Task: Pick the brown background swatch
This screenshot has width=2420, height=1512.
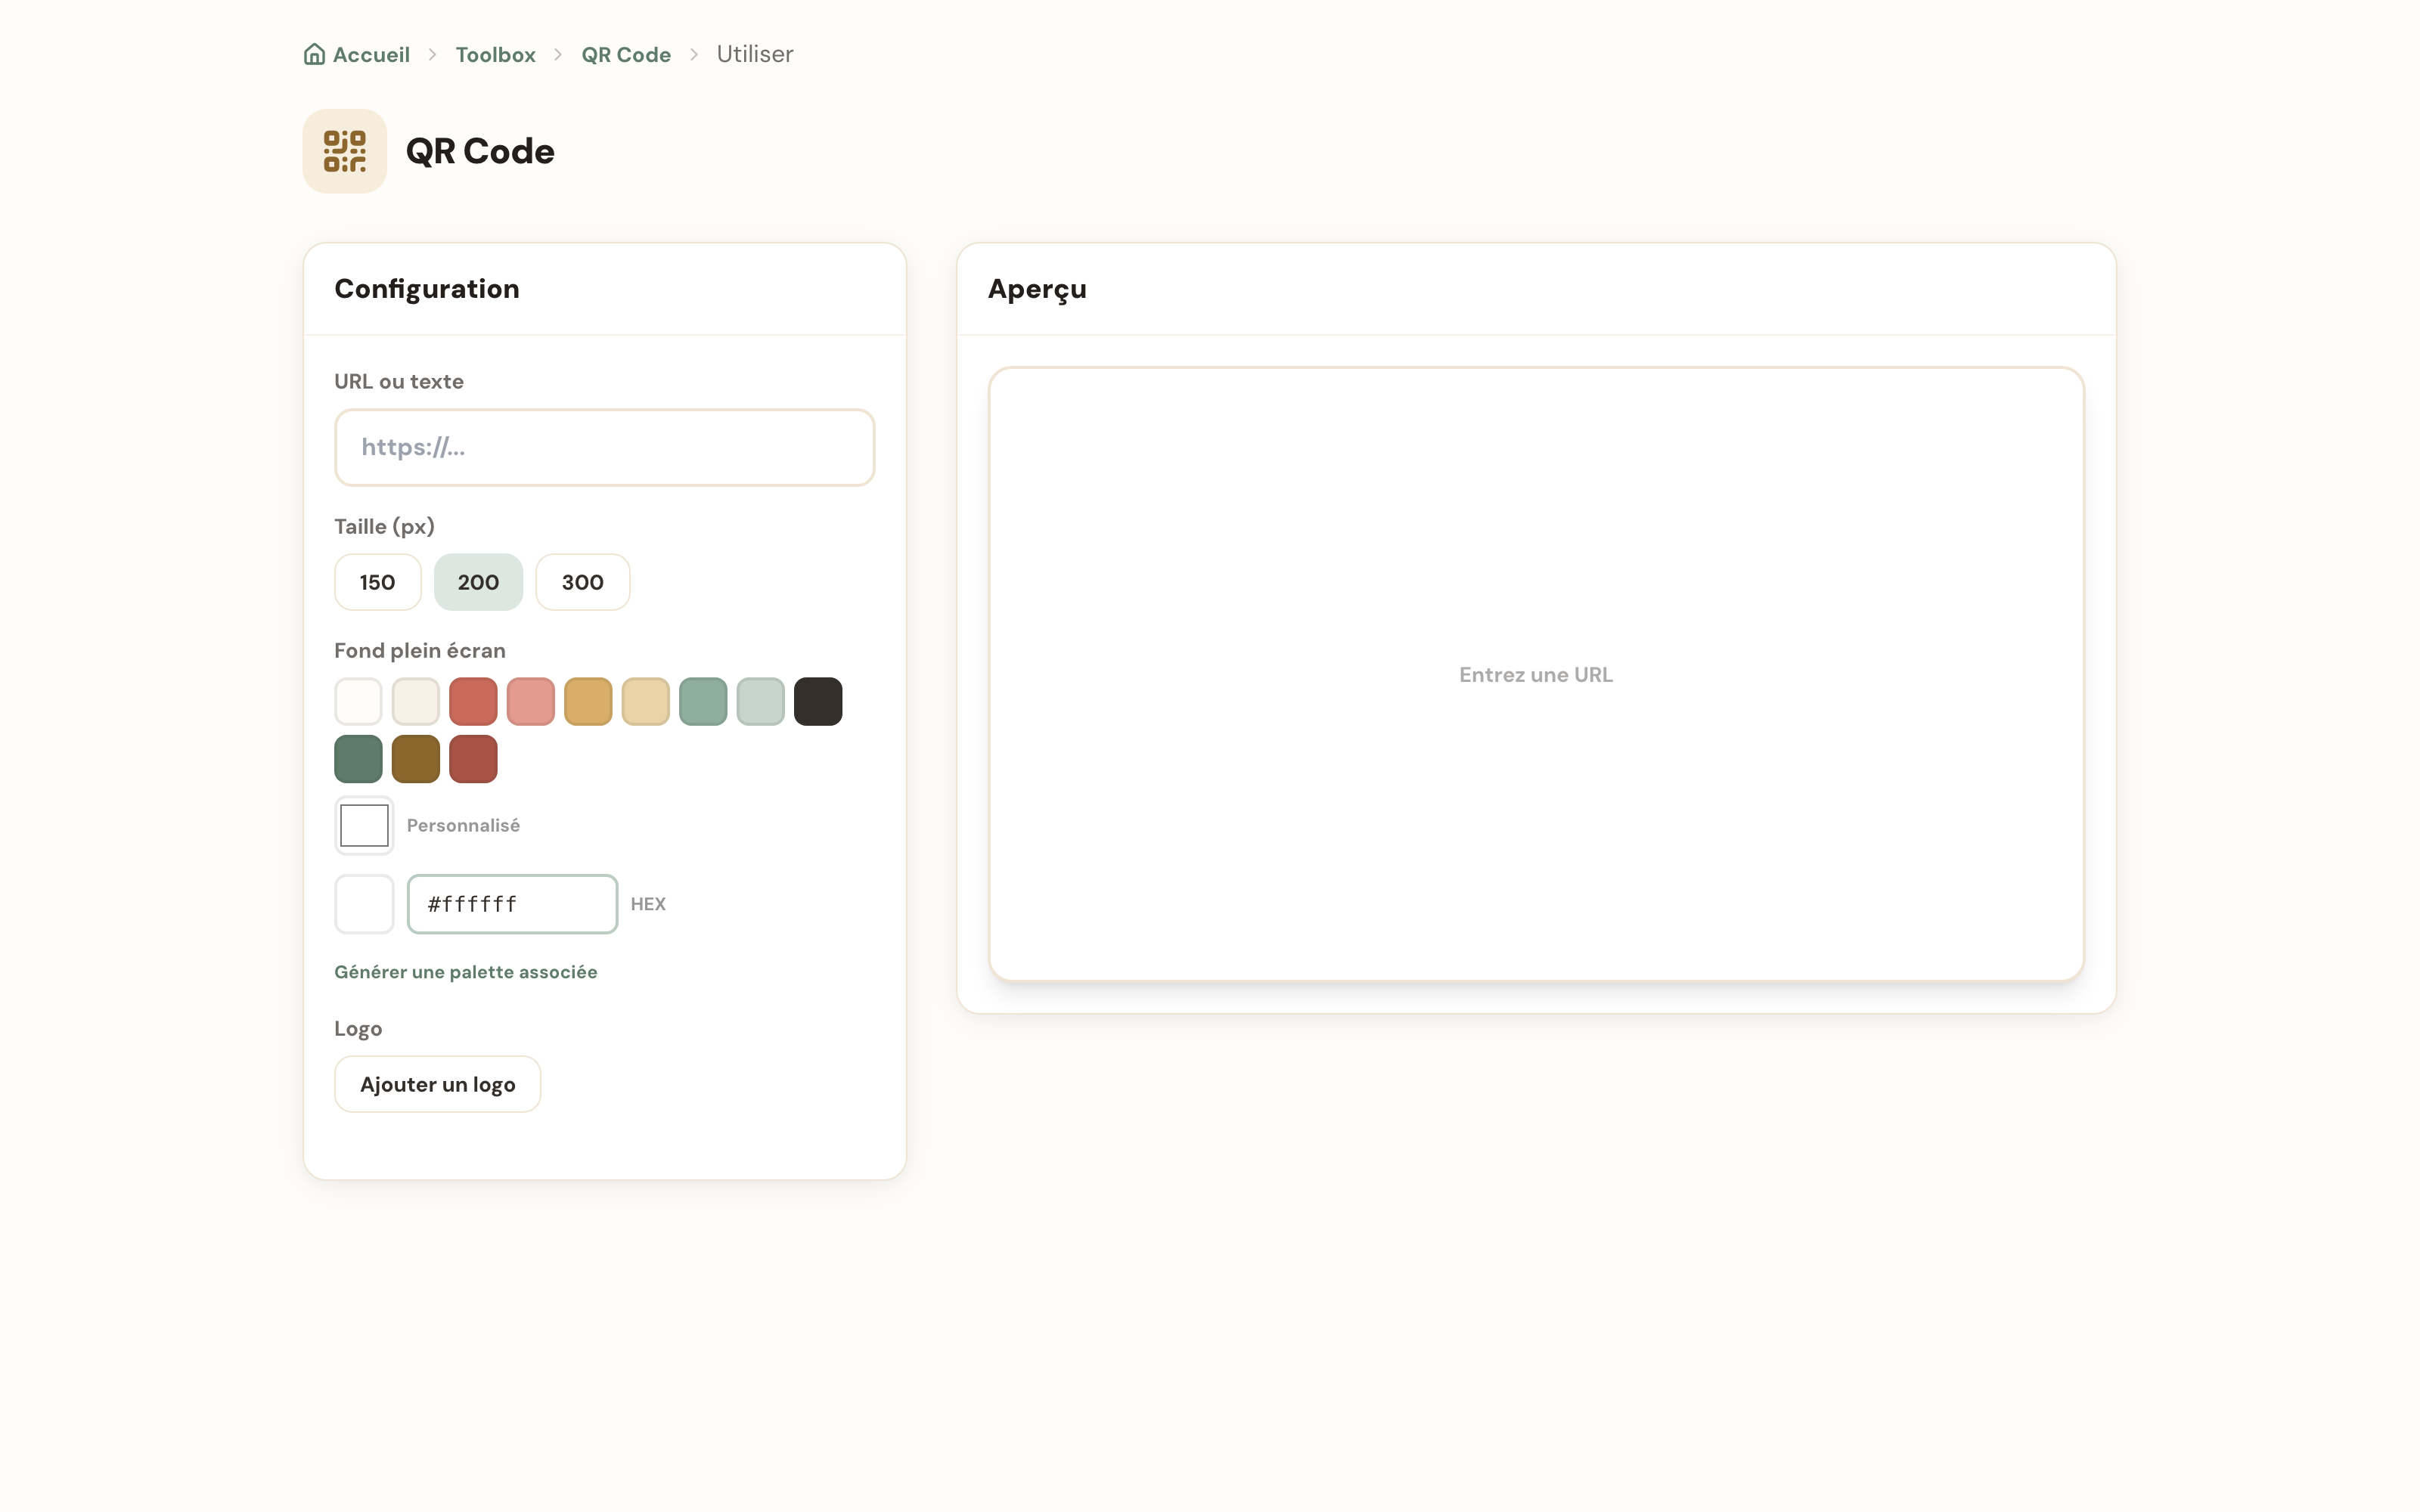Action: point(416,759)
